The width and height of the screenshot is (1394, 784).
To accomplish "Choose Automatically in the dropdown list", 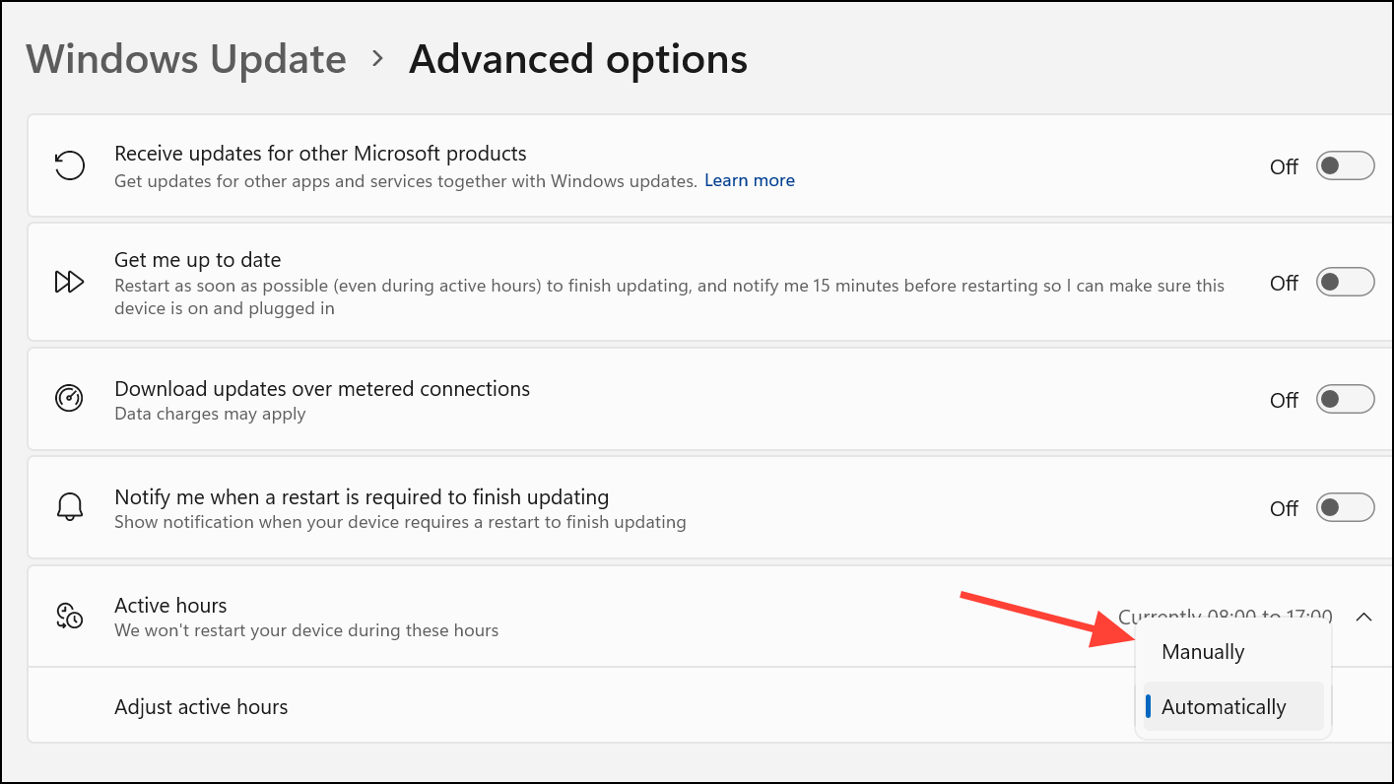I will [1224, 707].
